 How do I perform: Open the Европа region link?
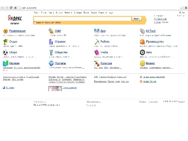[111, 81]
